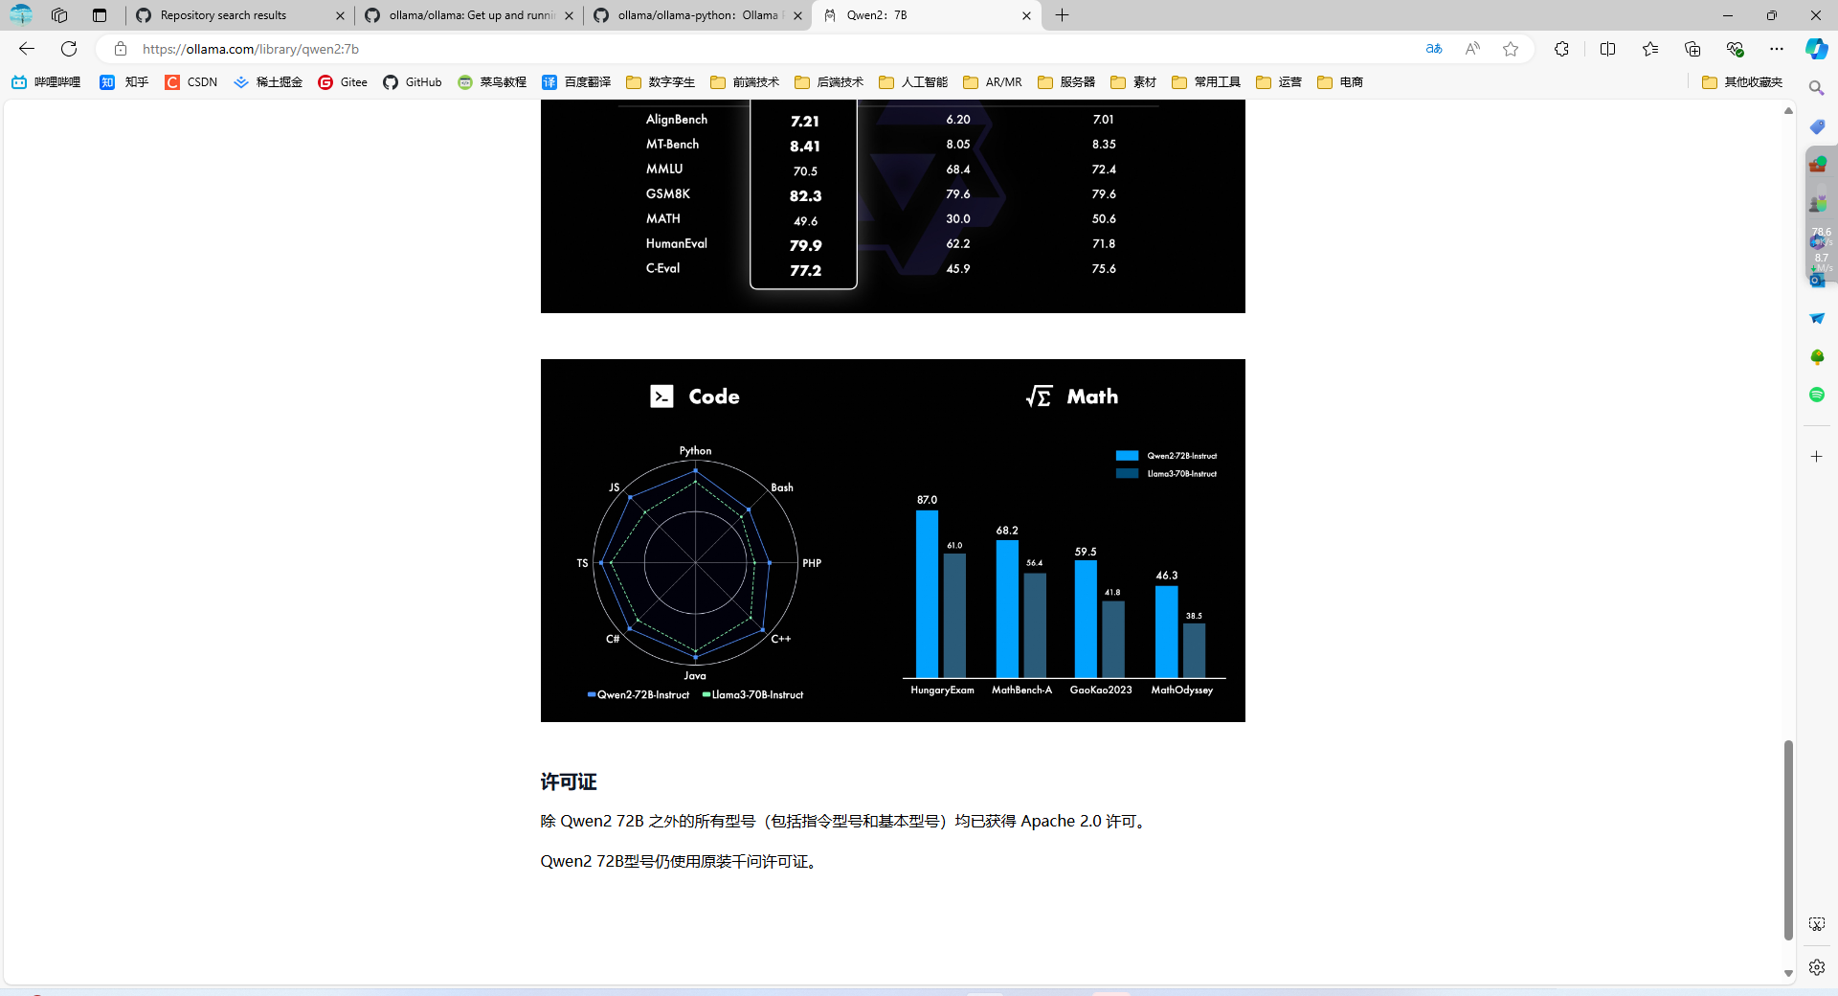Open the Gitee bookmark

[343, 82]
